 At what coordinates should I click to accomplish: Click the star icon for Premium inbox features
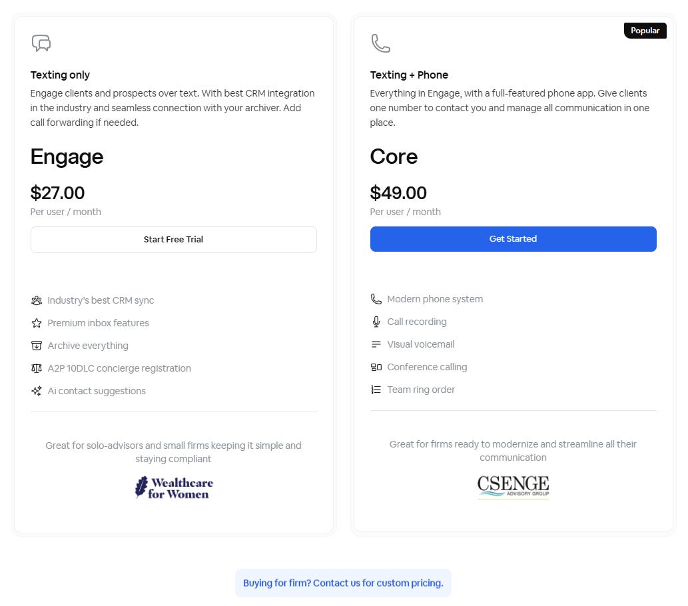point(37,323)
